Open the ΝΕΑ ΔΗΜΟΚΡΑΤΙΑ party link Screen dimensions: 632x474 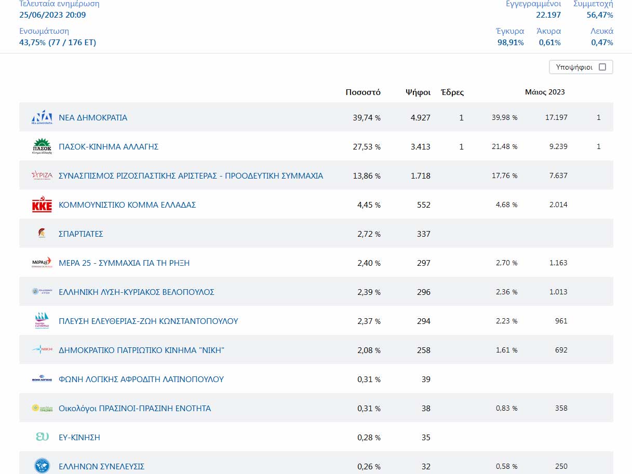[x=93, y=118]
